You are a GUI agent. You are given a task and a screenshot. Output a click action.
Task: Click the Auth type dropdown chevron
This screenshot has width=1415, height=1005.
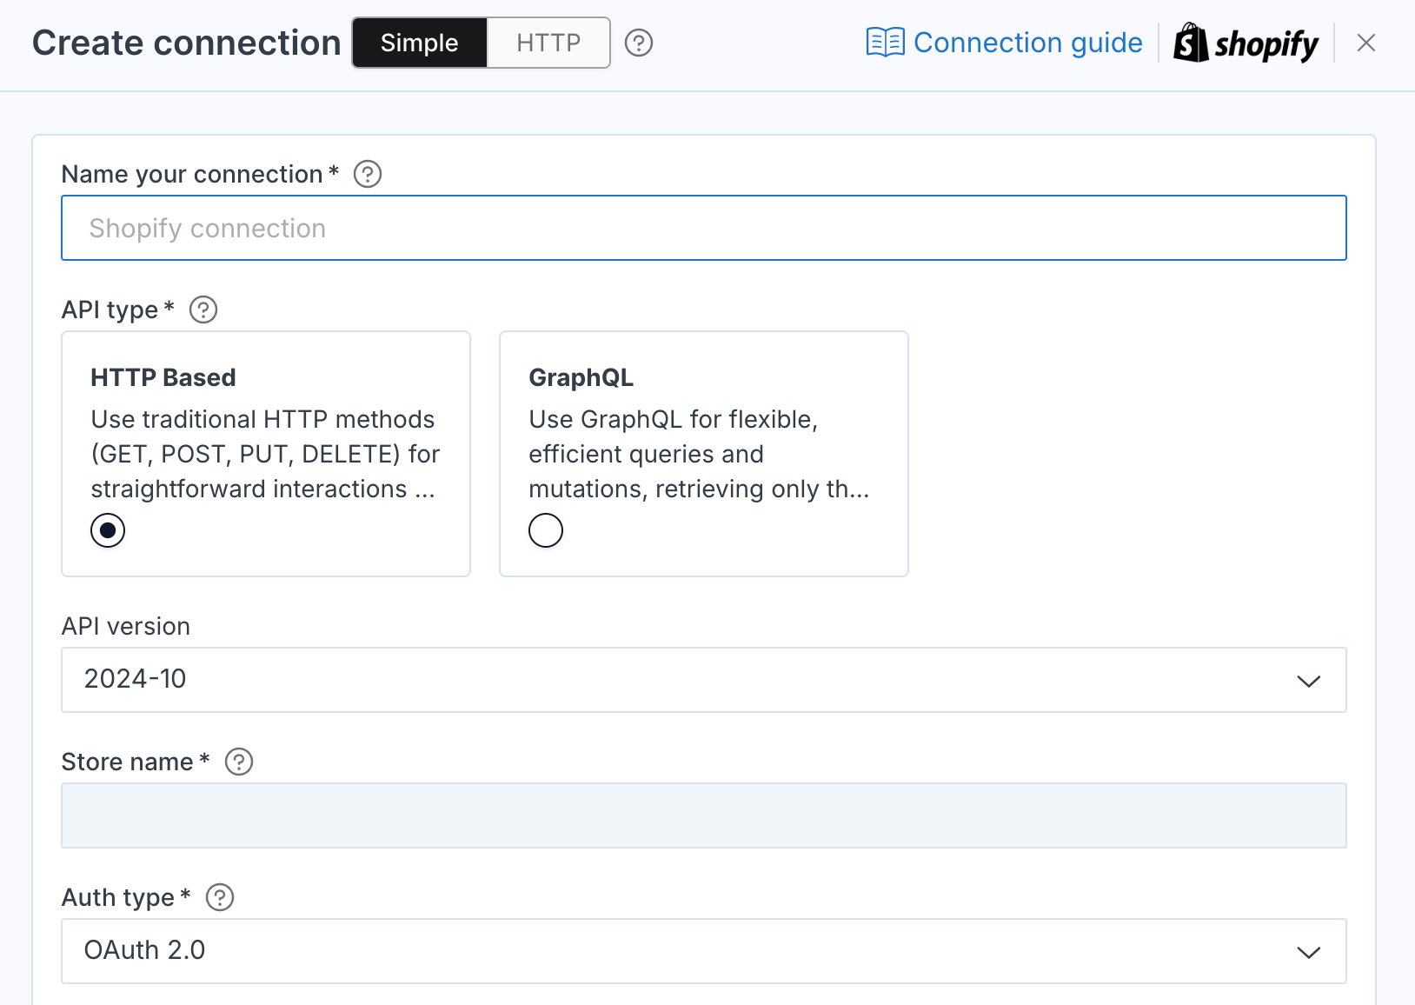1309,952
